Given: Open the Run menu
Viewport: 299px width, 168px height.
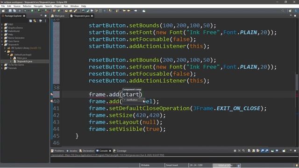Looking at the screenshot, I should pyautogui.click(x=66, y=6).
